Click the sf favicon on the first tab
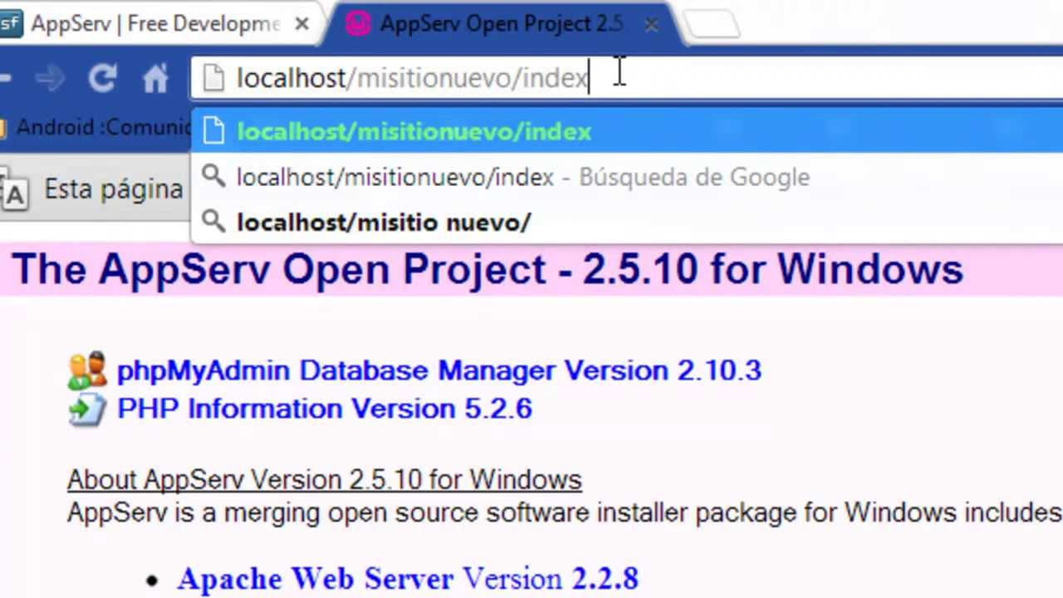The height and width of the screenshot is (598, 1063). point(10,24)
